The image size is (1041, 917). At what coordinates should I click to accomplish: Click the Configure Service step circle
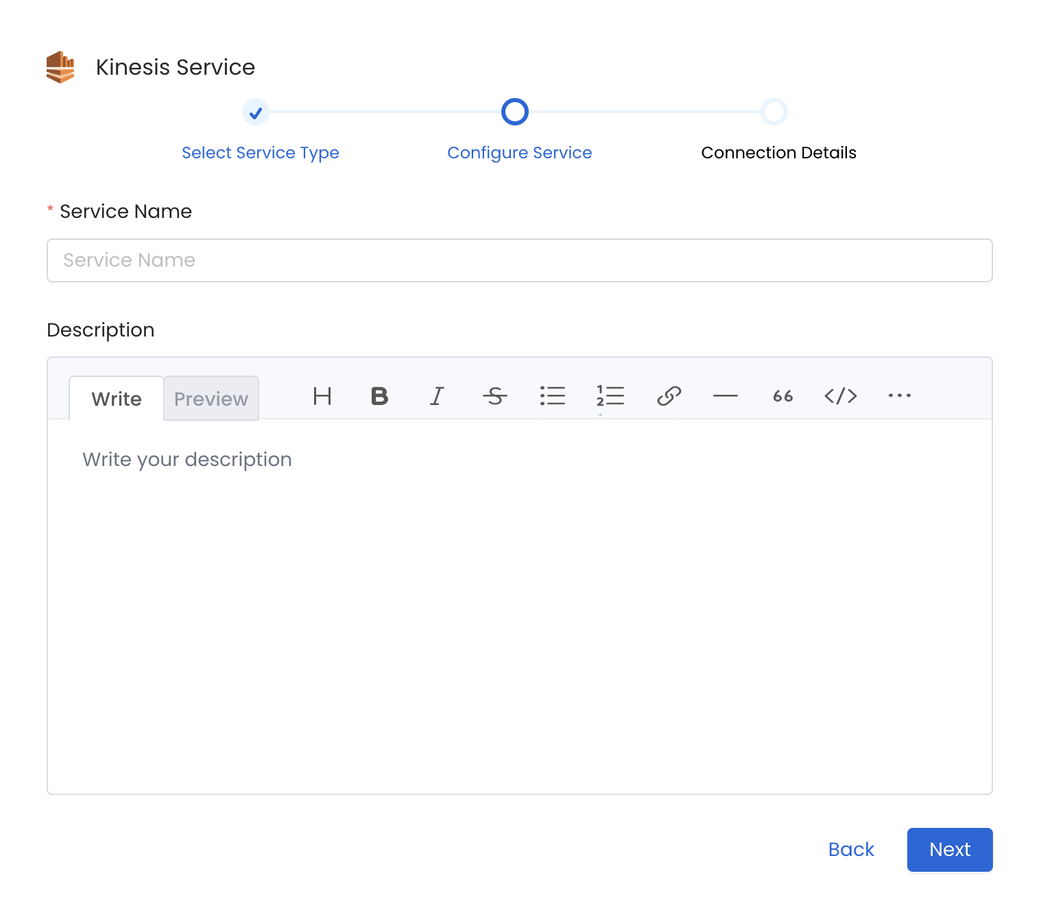(x=515, y=112)
